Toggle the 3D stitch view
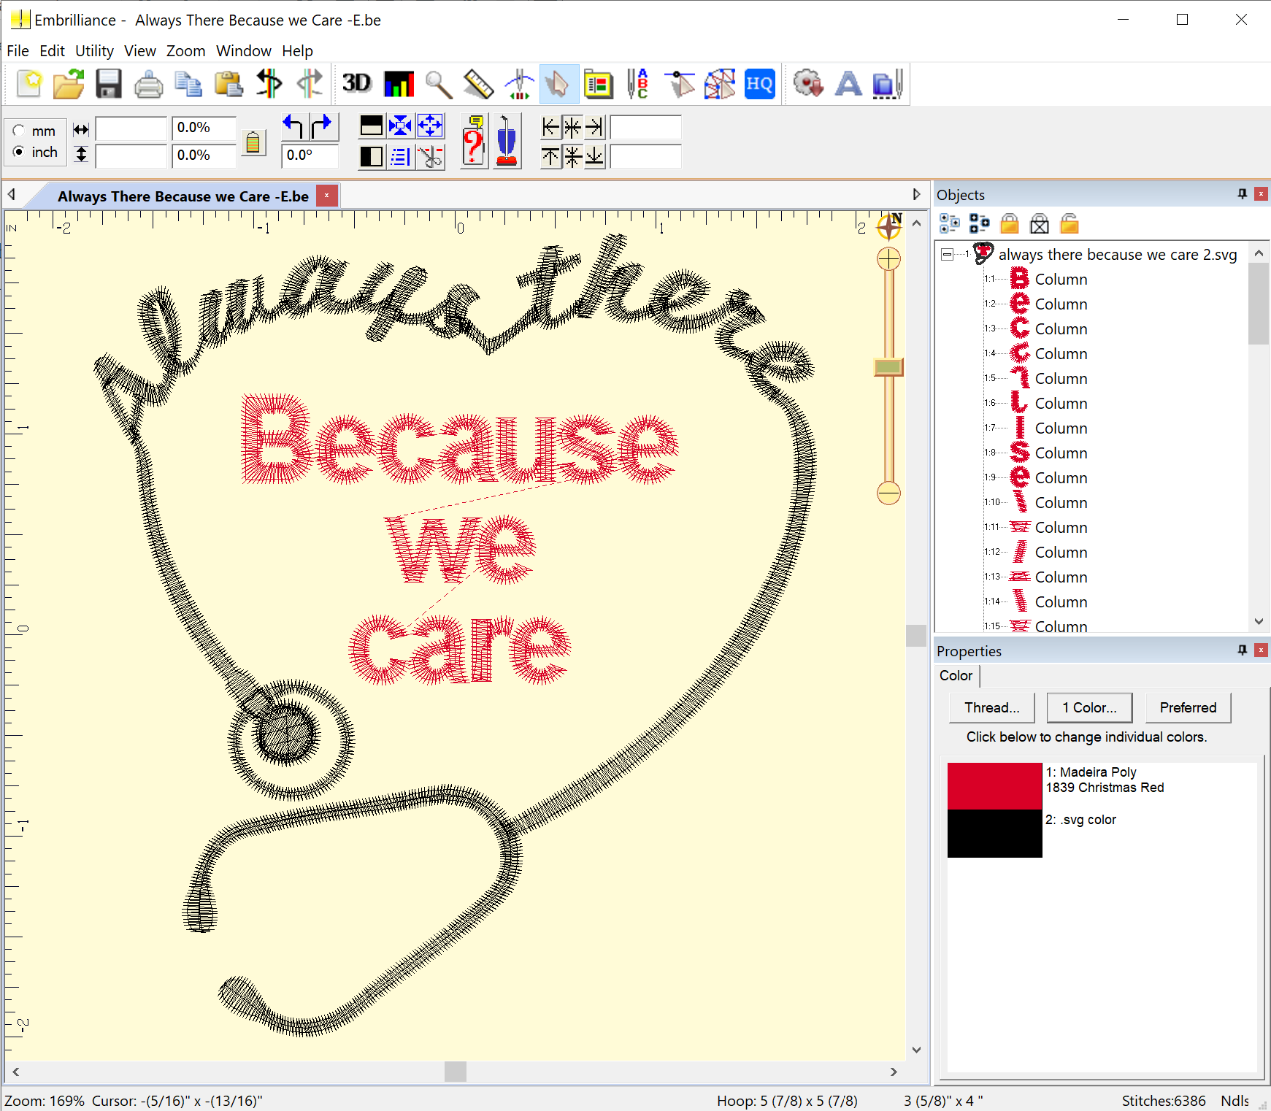 [x=357, y=84]
